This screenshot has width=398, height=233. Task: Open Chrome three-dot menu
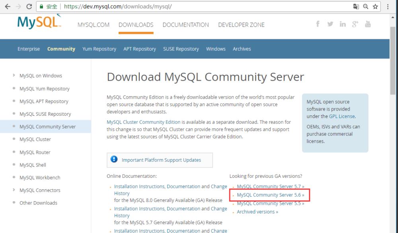[x=388, y=7]
